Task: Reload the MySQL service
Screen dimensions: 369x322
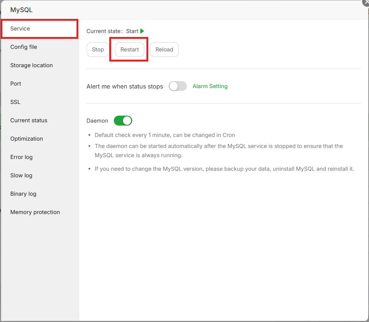Action: (164, 50)
